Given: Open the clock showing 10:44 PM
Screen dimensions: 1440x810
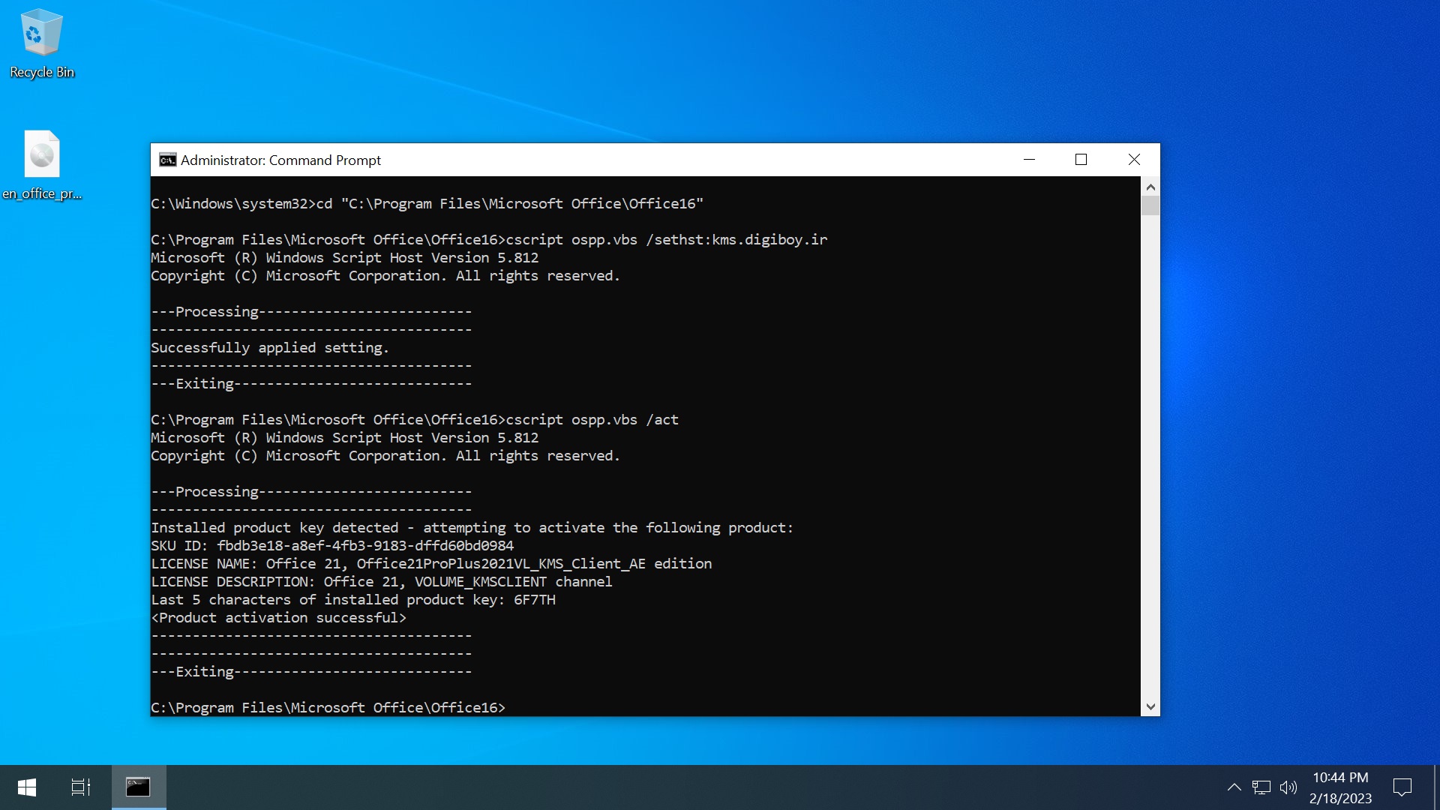Looking at the screenshot, I should coord(1340,787).
